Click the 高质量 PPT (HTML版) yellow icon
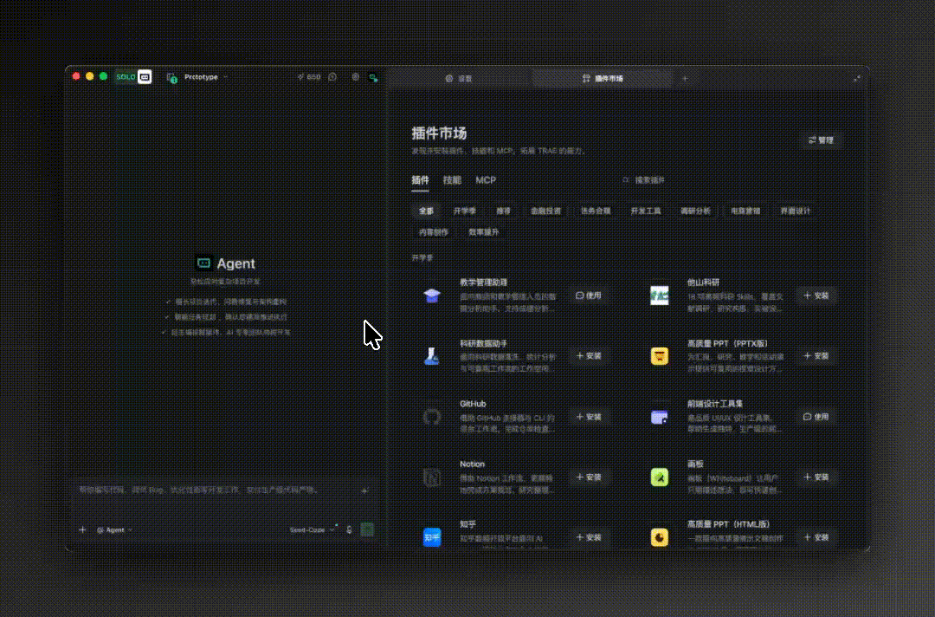This screenshot has width=935, height=617. [x=660, y=537]
